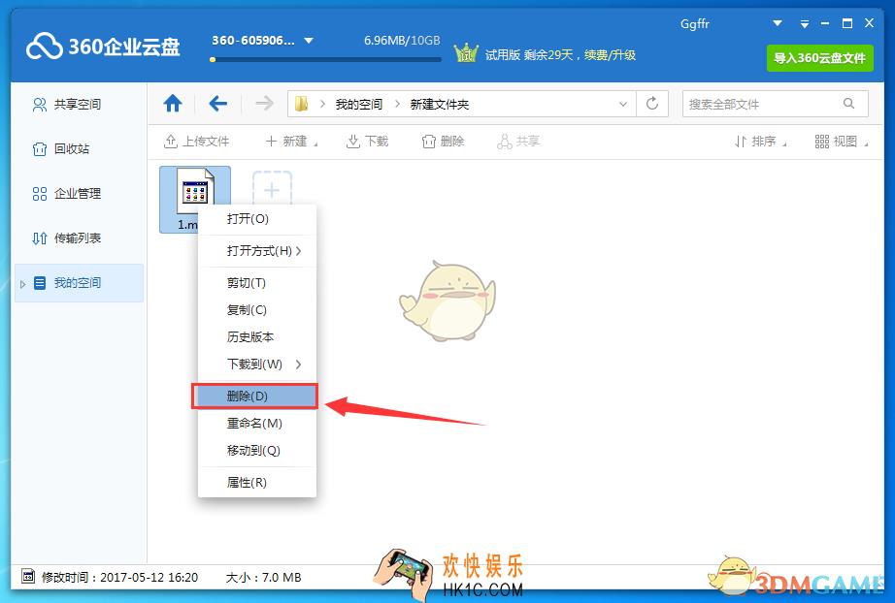The height and width of the screenshot is (603, 895).
Task: Close the 360企业云盘 window
Action: pos(870,23)
